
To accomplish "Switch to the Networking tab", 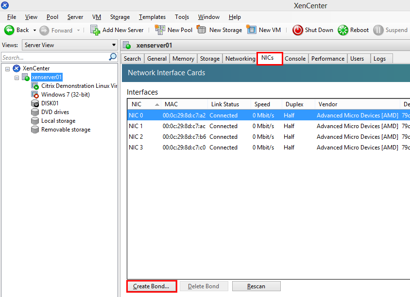I will point(240,59).
